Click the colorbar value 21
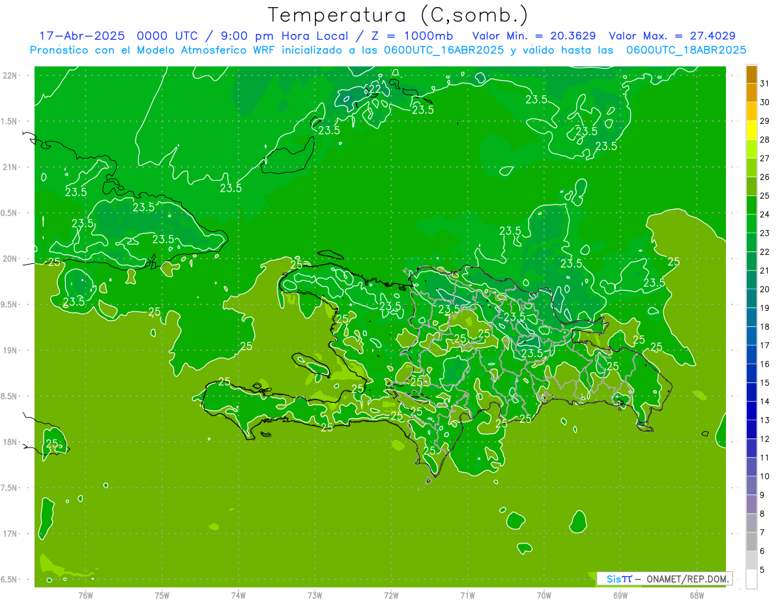The image size is (782, 604). pos(765,270)
